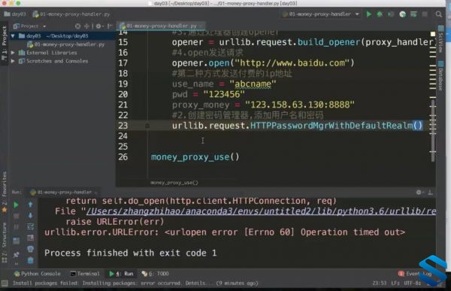
Task: Switch to the Terminal tab
Action: click(x=85, y=274)
